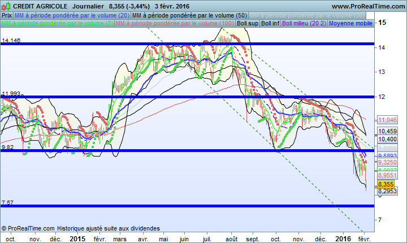
Task: Select the blue volume-weighted MM (20) label
Action: tap(72, 15)
